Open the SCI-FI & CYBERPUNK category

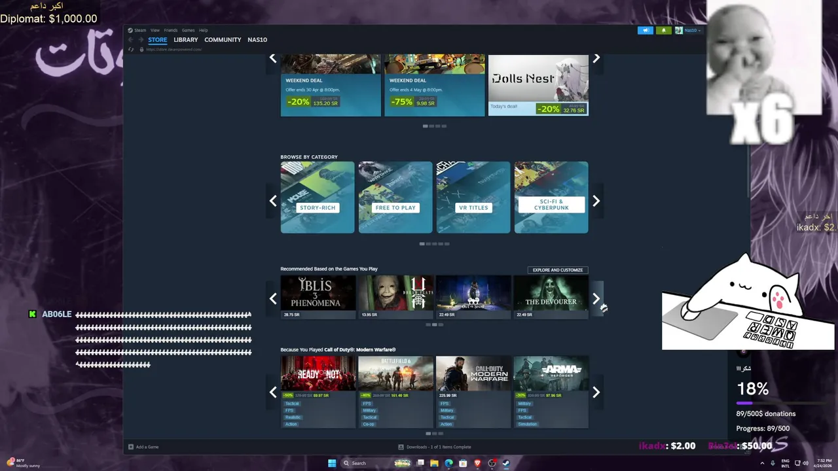tap(551, 197)
